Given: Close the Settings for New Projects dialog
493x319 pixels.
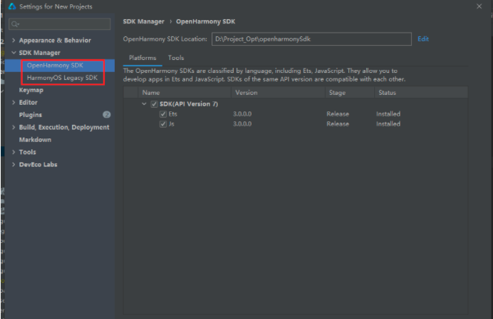Looking at the screenshot, I should click(x=479, y=6).
